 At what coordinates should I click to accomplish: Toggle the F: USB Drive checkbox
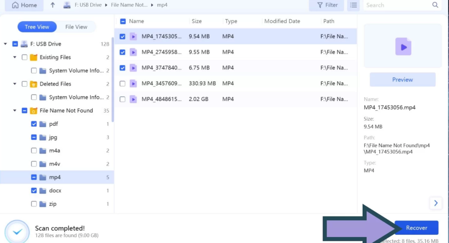coord(15,44)
